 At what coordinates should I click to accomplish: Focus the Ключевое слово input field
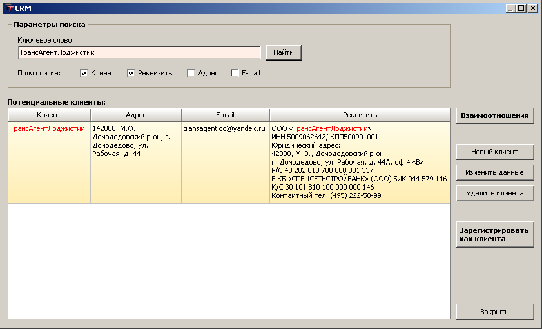pyautogui.click(x=139, y=53)
